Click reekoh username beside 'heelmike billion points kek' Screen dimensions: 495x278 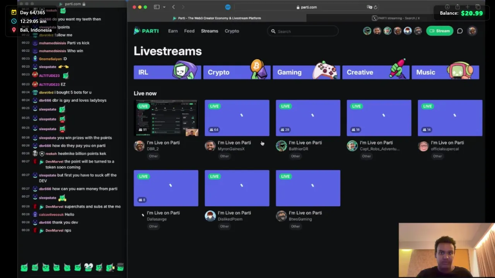click(51, 154)
